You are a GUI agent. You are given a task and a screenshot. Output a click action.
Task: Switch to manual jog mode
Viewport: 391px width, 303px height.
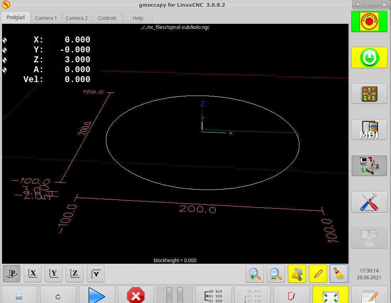(x=369, y=94)
